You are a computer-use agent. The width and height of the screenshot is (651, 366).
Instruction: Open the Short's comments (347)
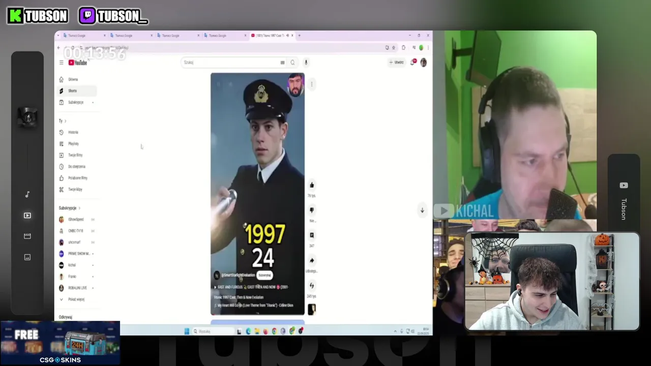click(x=312, y=235)
